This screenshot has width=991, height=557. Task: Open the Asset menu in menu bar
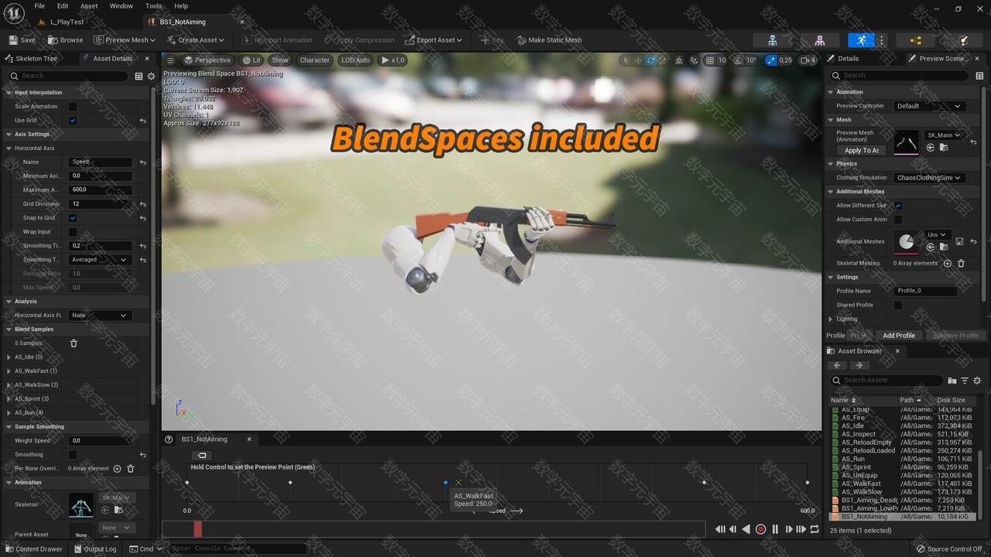tap(89, 6)
